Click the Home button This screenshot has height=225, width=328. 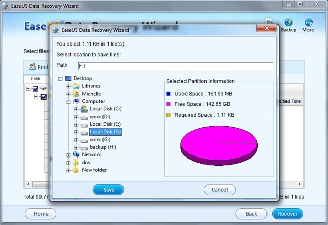point(40,214)
